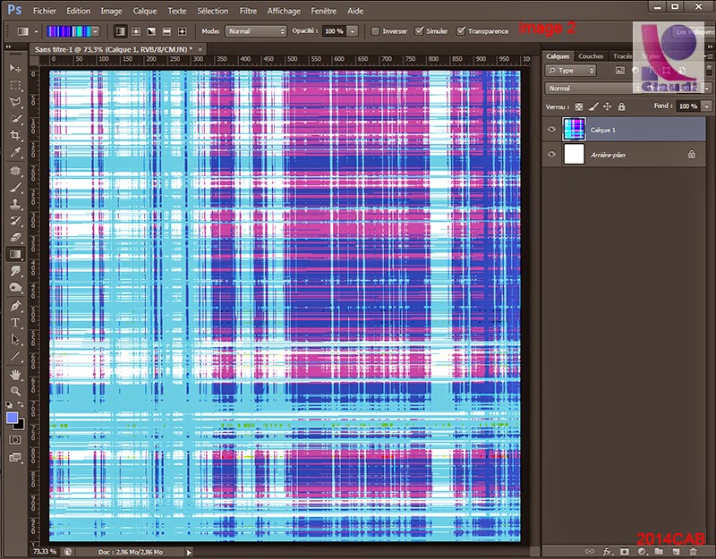Select the Gradient tool in toolbox

15,254
